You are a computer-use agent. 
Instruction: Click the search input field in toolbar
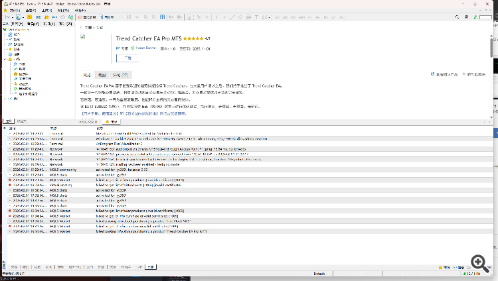click(x=485, y=17)
